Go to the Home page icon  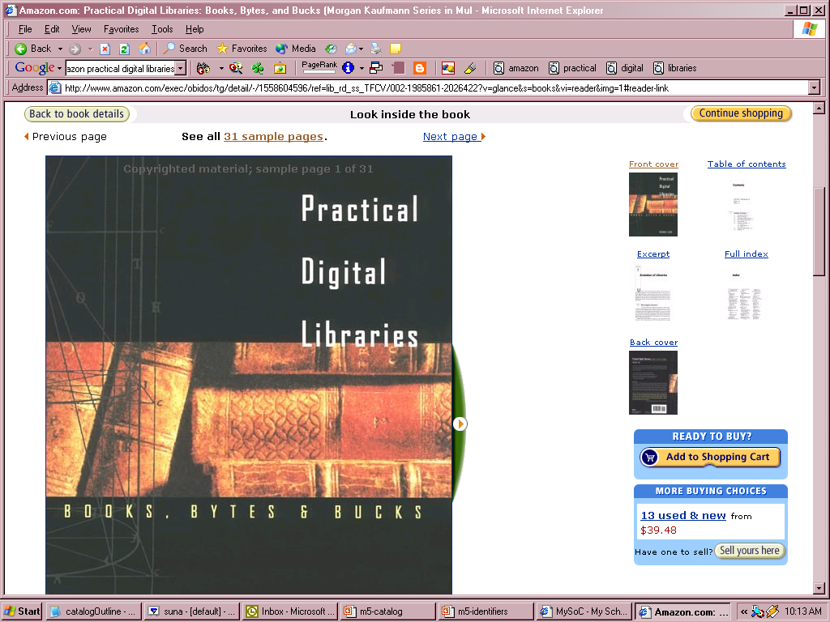tap(144, 49)
